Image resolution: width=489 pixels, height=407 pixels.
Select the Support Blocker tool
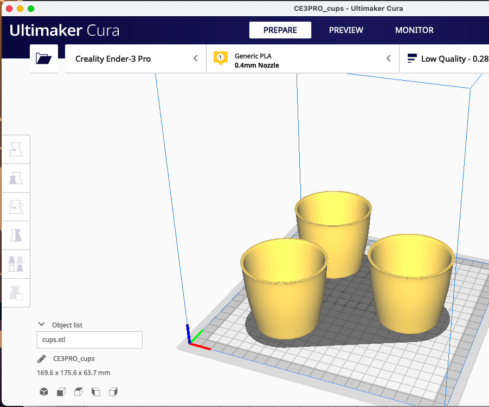pyautogui.click(x=16, y=292)
